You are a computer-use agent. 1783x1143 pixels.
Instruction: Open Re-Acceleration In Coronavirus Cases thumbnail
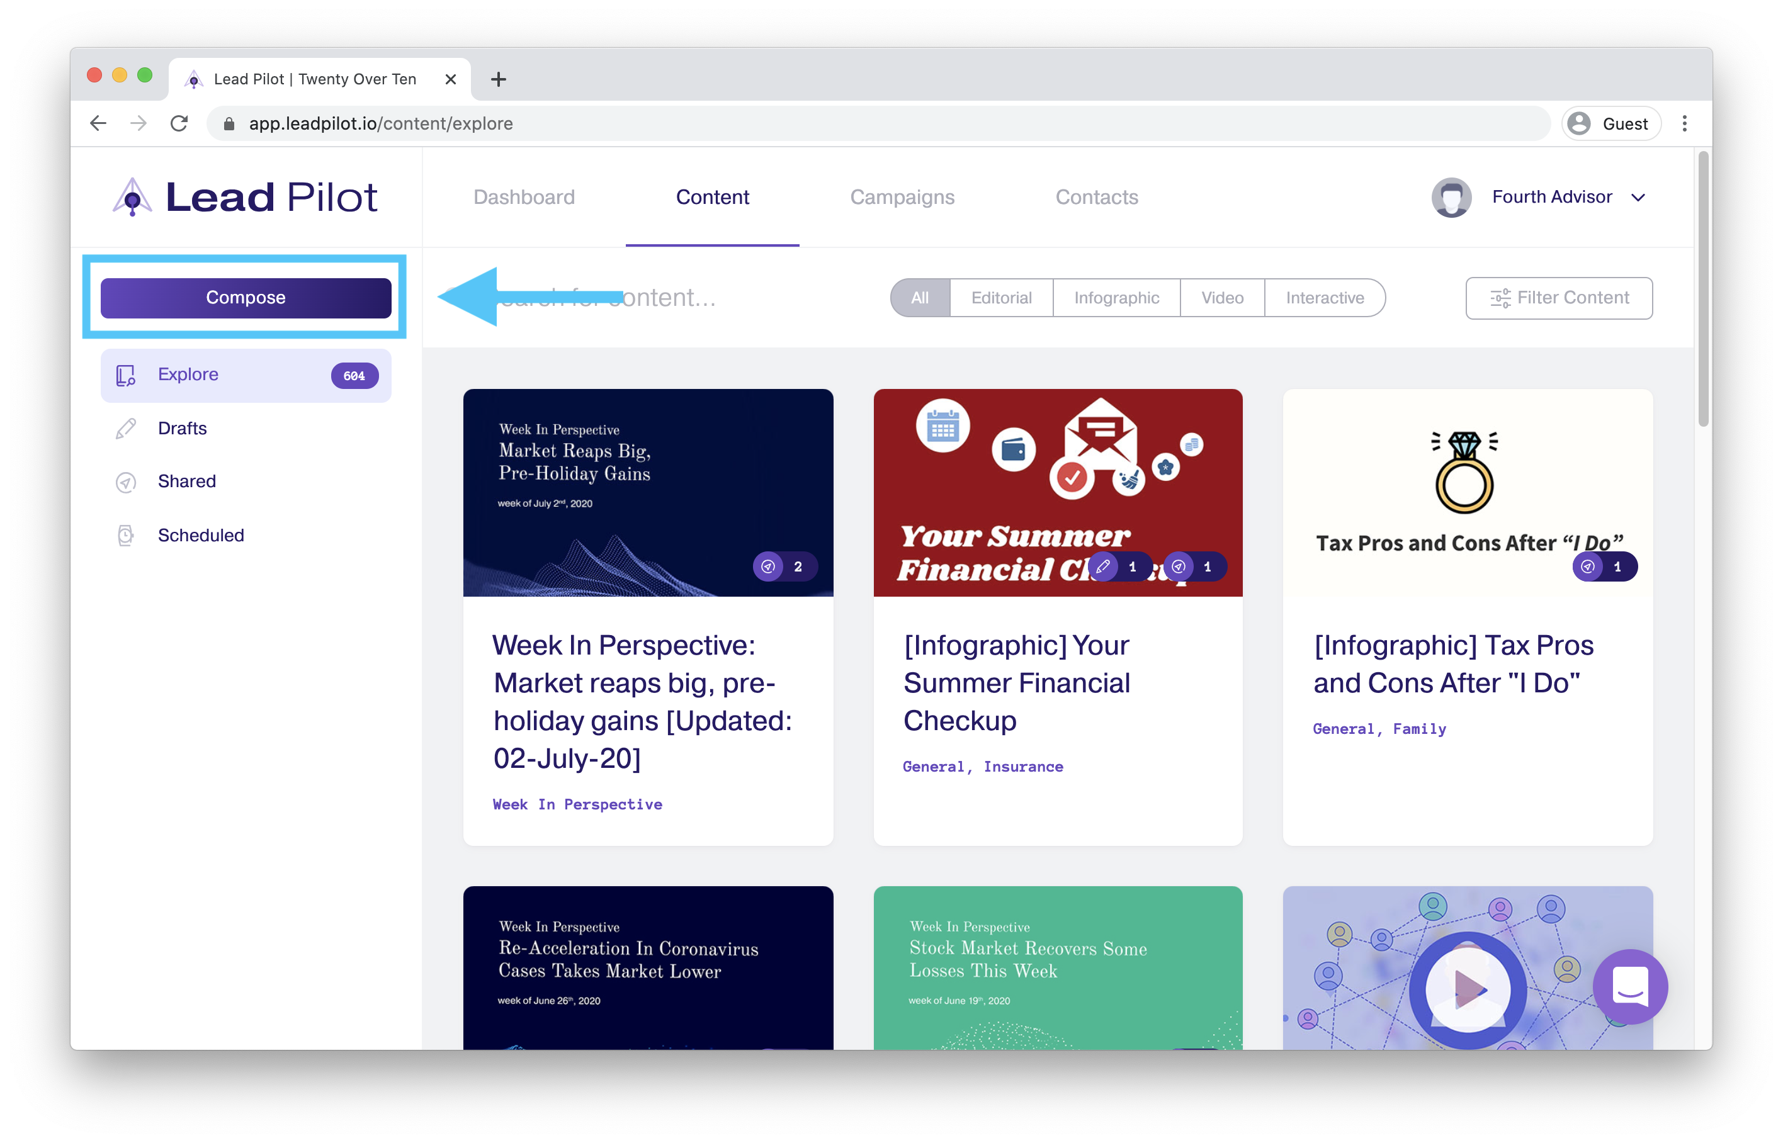pos(648,967)
